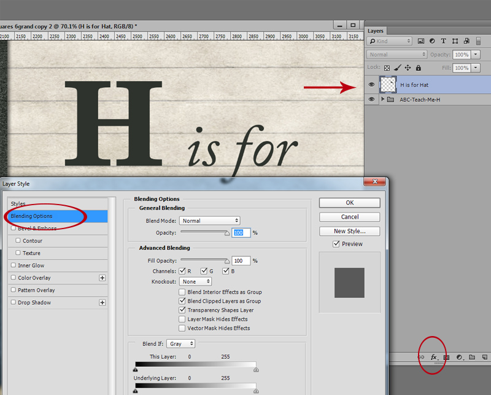Image resolution: width=491 pixels, height=395 pixels.
Task: Click the OK button
Action: pos(349,203)
